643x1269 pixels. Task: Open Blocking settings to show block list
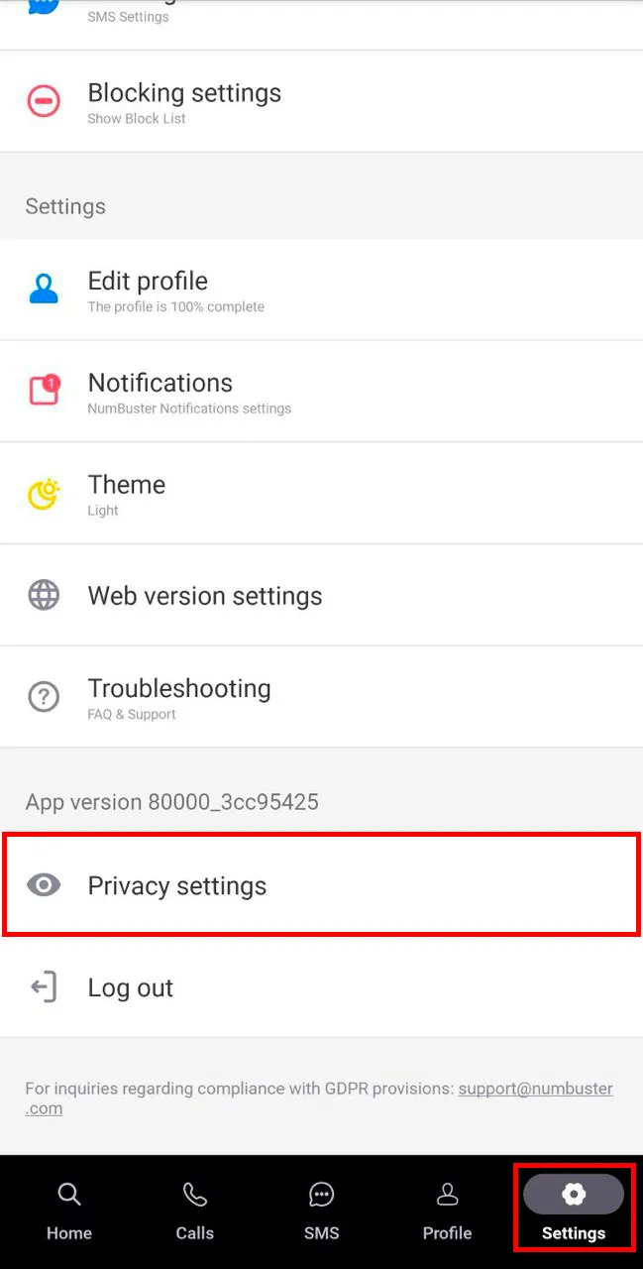click(x=184, y=101)
